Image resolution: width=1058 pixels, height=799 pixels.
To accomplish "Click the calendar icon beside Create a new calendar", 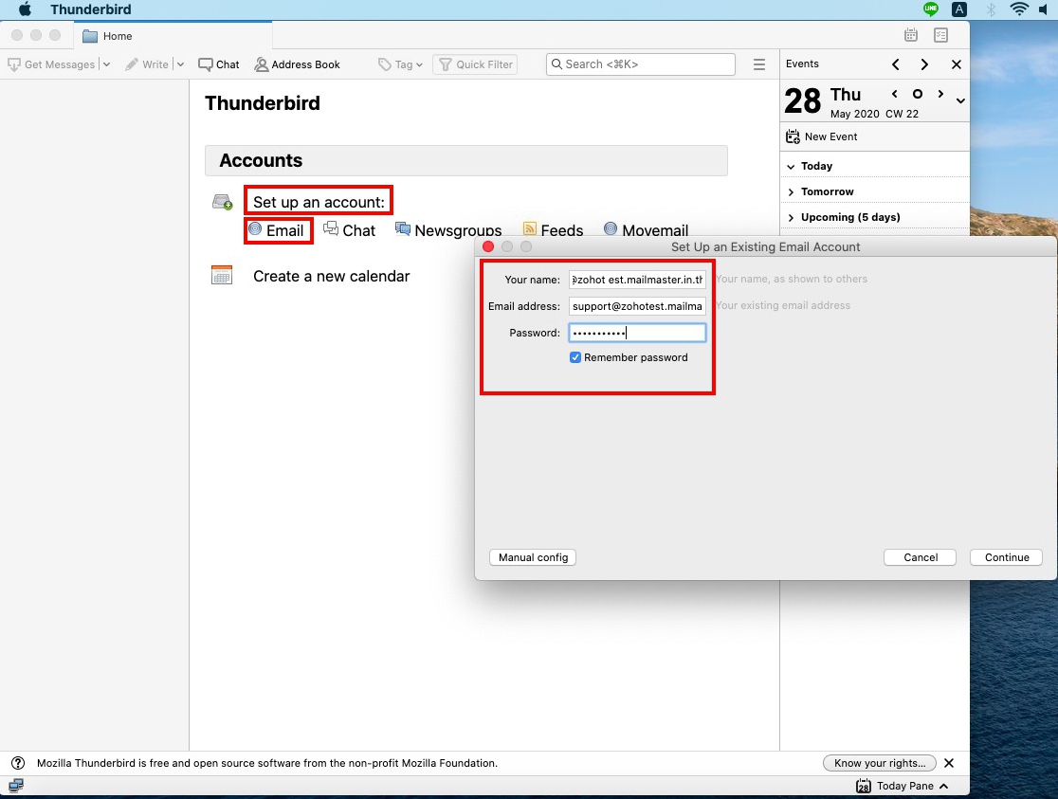I will pos(222,275).
